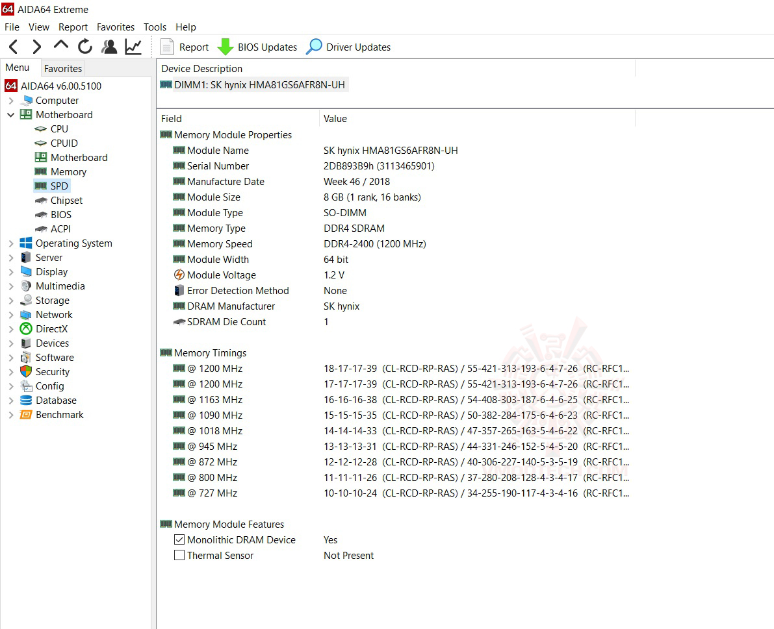Open the graph chart toolbar icon

pos(133,47)
